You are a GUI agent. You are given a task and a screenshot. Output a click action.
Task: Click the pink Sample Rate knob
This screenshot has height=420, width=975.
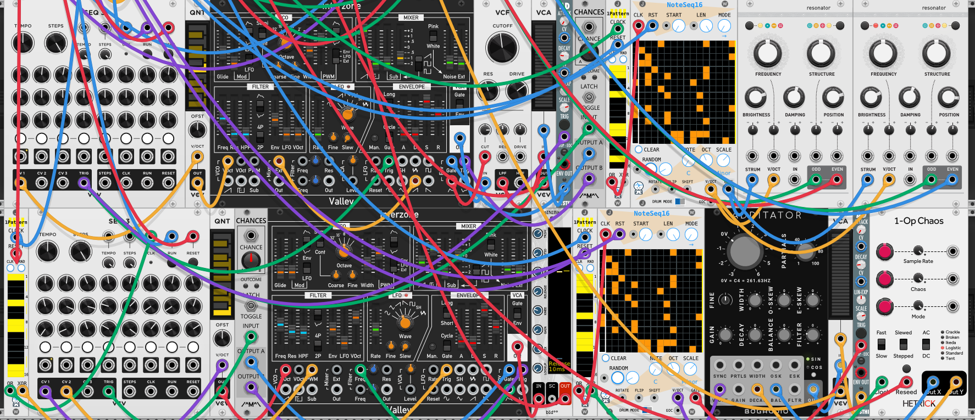click(884, 251)
